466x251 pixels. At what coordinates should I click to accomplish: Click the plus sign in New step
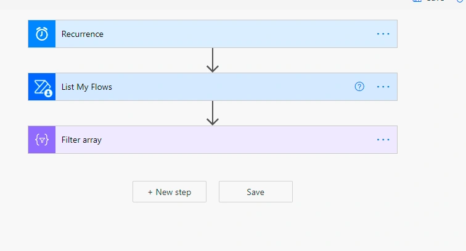(150, 193)
